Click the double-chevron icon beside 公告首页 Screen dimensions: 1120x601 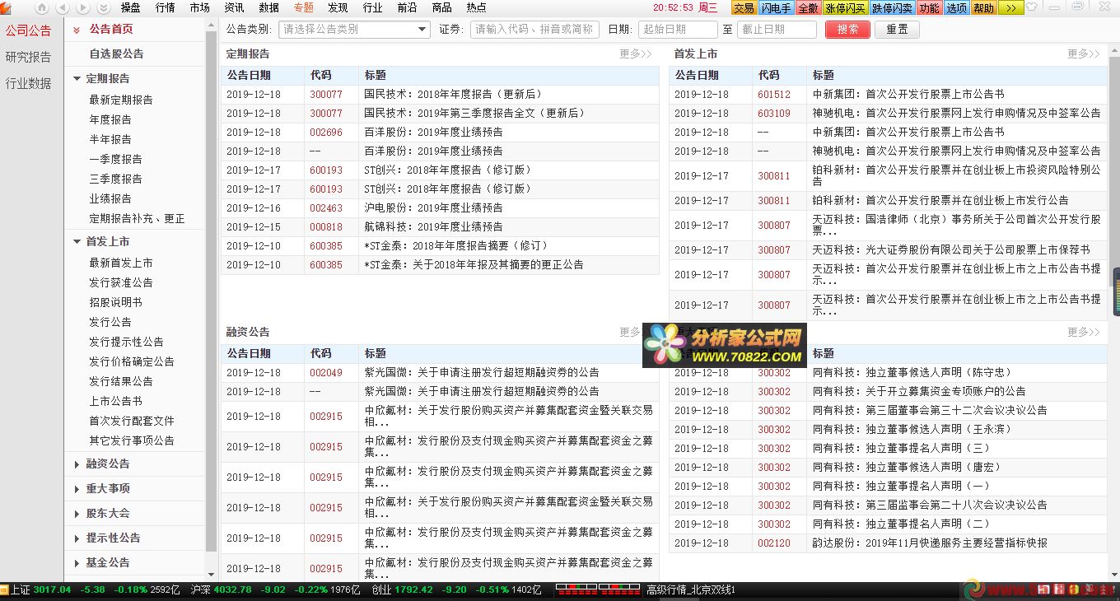pos(77,30)
